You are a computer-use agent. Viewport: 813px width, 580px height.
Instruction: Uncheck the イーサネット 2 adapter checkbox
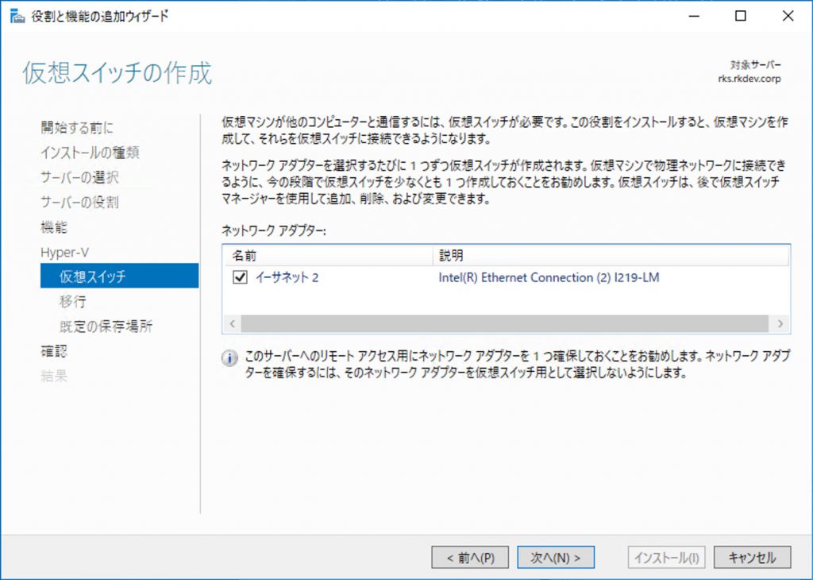(x=240, y=277)
